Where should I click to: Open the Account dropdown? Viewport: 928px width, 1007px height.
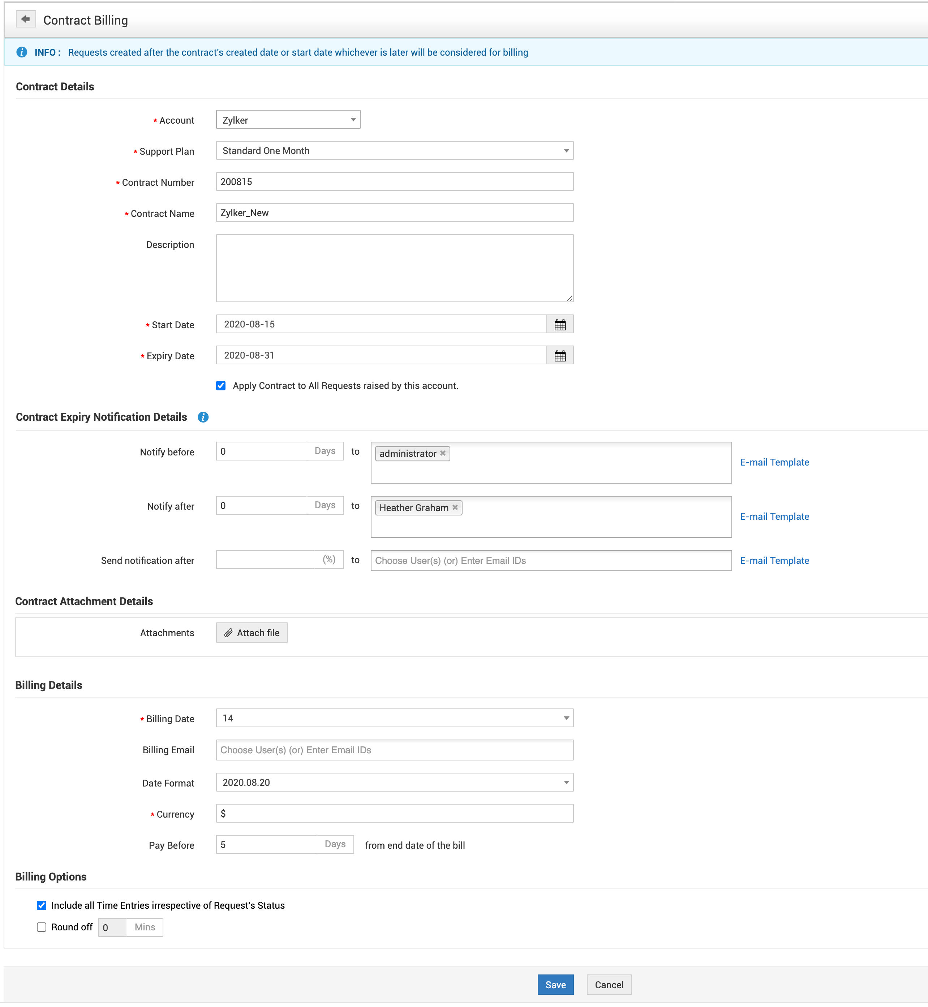point(288,120)
